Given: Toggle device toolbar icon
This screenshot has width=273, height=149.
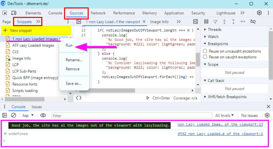Looking at the screenshot, I should point(14,13).
